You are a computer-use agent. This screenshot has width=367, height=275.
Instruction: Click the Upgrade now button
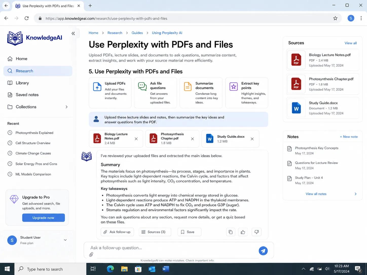[43, 218]
